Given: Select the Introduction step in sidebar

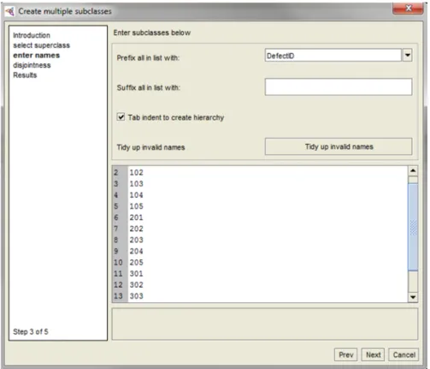Looking at the screenshot, I should click(32, 35).
